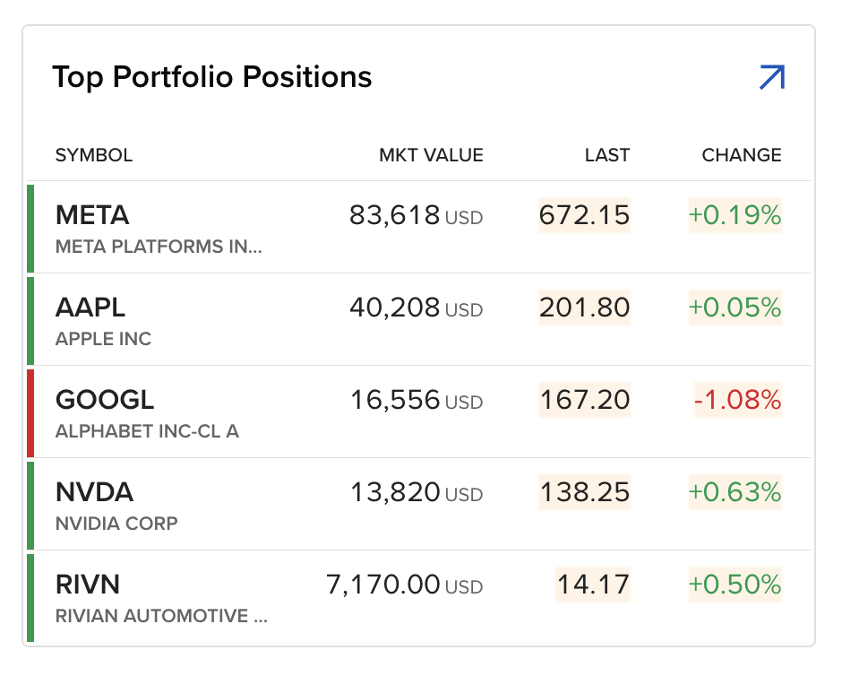Click the highlighted 14.17 price cell

[592, 585]
